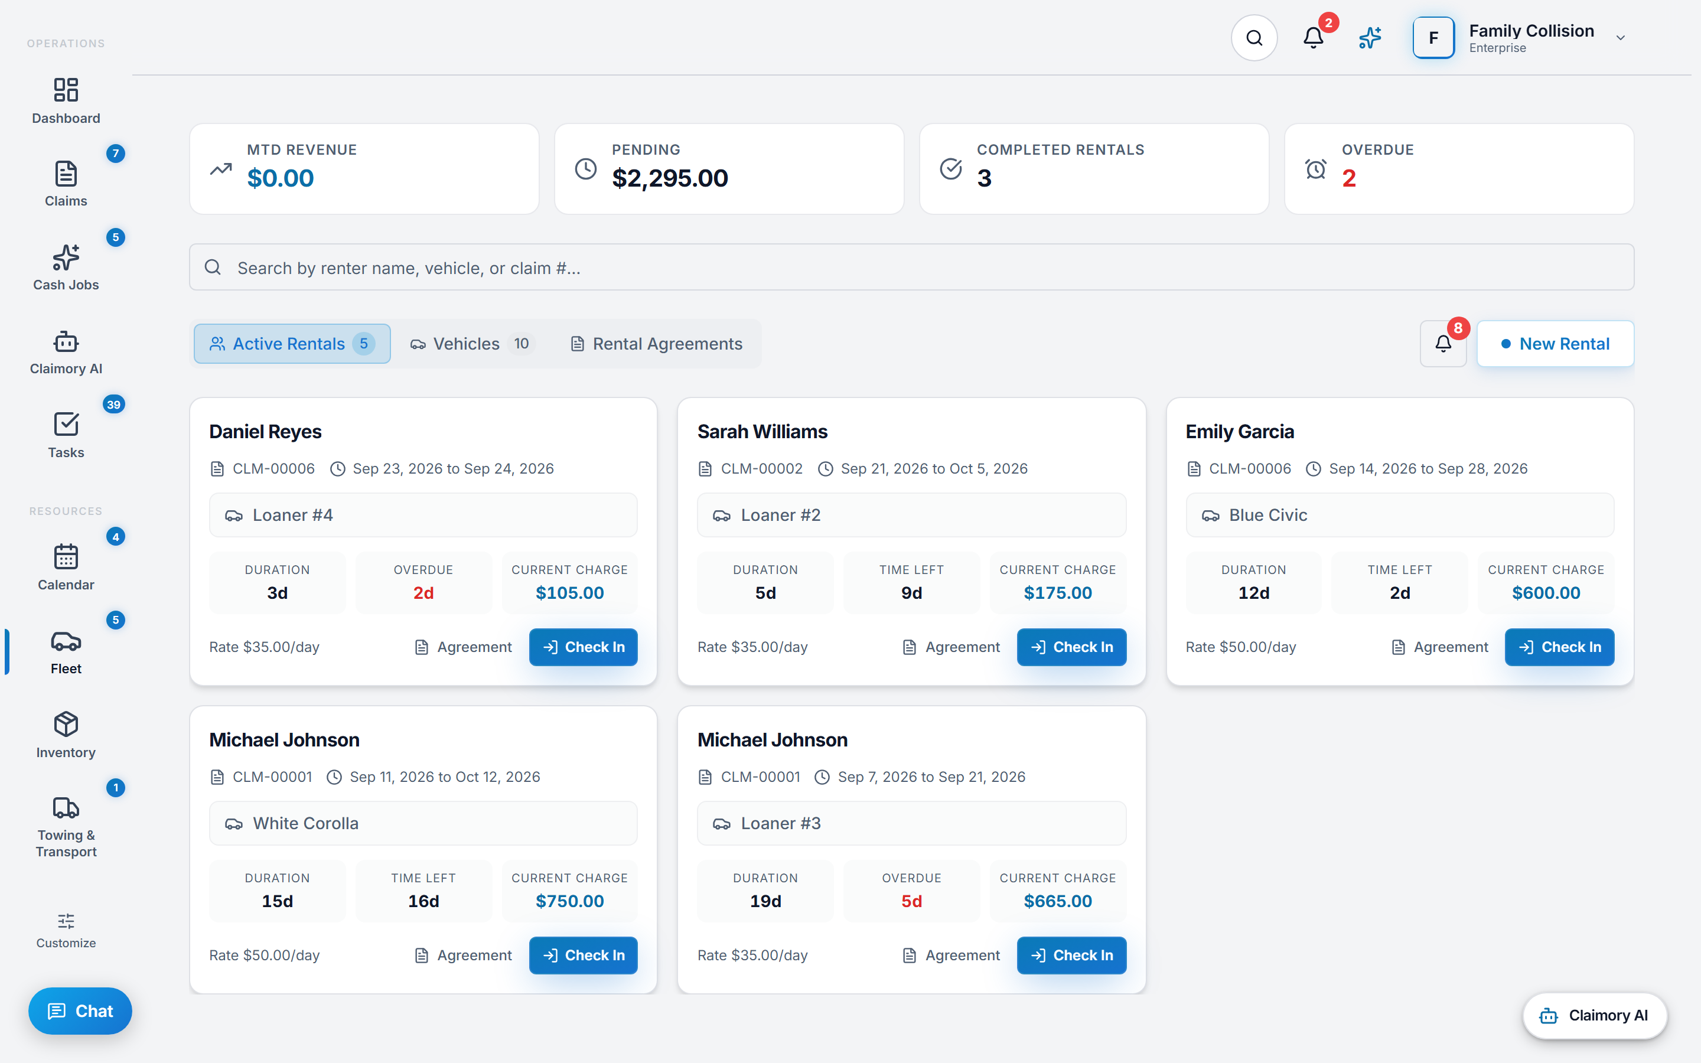1701x1063 pixels.
Task: Click claim number CLM-00002
Action: click(761, 469)
